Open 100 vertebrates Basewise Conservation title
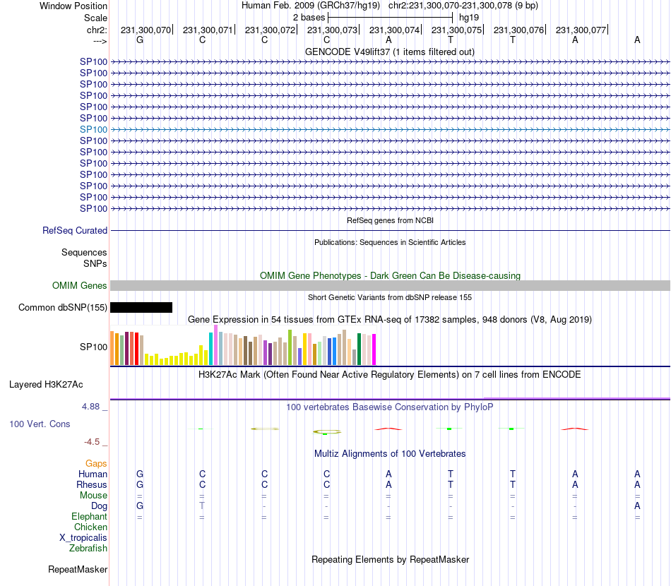Viewport: 671px width, 586px height. coord(390,407)
